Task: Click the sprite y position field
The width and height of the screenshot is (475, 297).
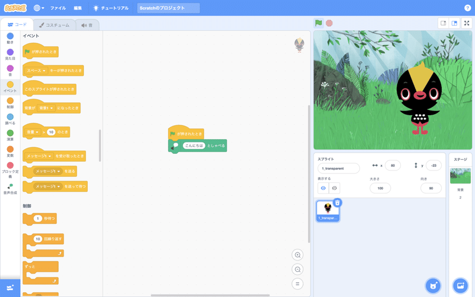Action: [434, 166]
